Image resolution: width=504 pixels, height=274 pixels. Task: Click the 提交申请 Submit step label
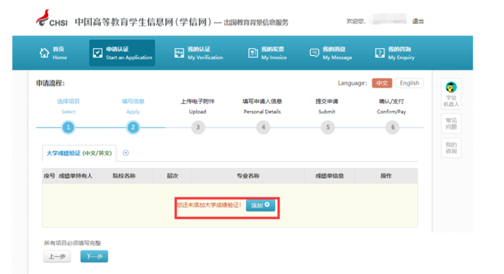tap(326, 106)
